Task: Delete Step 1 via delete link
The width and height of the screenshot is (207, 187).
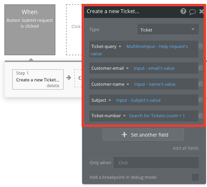Action: coord(53,86)
